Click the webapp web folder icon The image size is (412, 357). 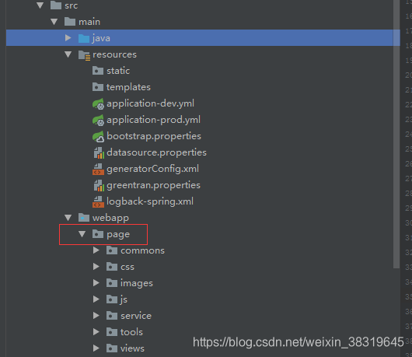click(x=84, y=218)
